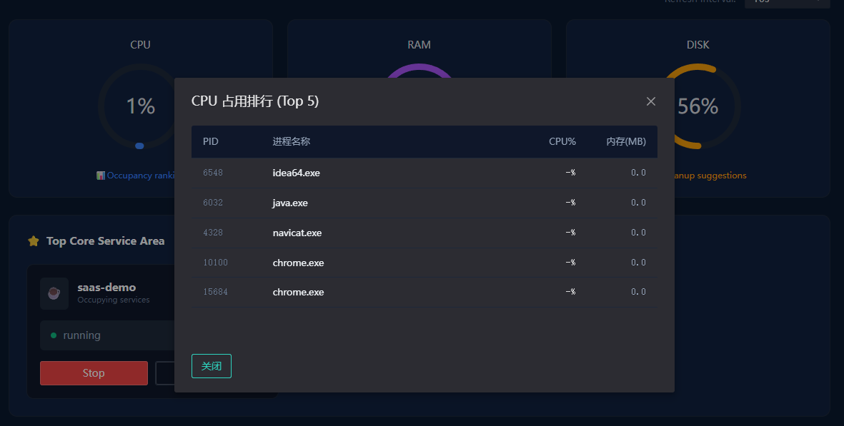This screenshot has height=426, width=844.
Task: Click the CPU% column header
Action: coord(562,141)
